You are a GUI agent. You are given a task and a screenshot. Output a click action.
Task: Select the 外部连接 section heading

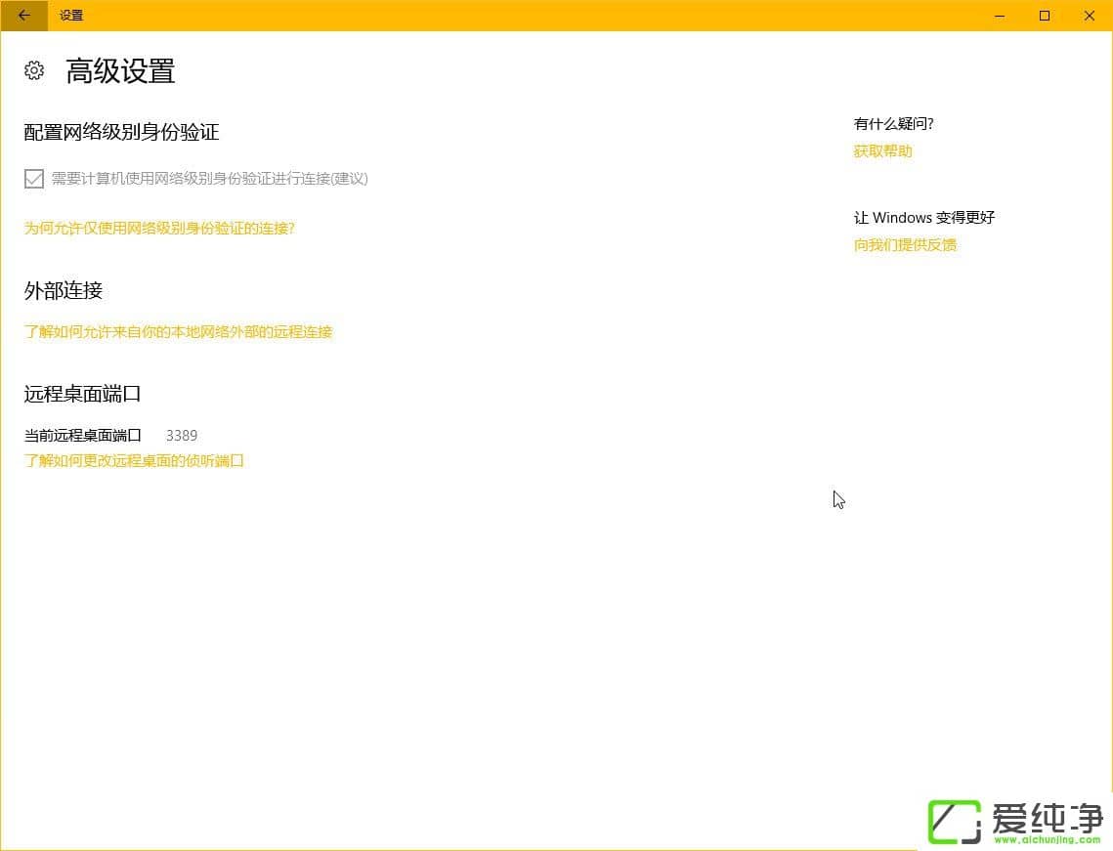coord(63,290)
